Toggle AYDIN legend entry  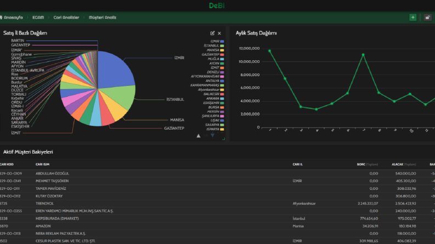click(x=216, y=63)
